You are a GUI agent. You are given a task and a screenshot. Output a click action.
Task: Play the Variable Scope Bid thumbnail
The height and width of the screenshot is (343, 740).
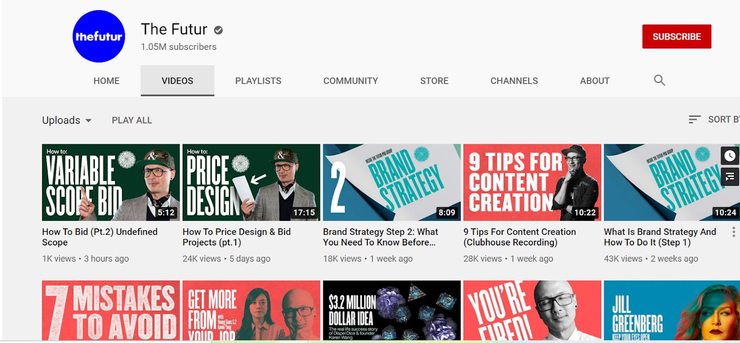[x=111, y=183]
